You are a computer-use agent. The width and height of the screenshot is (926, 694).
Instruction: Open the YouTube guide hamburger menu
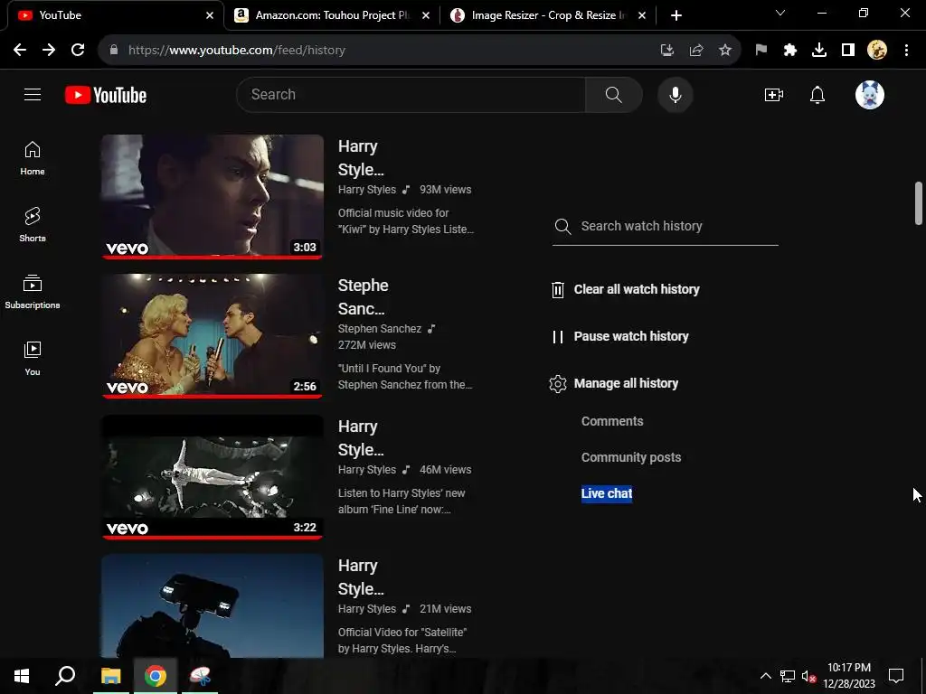33,94
